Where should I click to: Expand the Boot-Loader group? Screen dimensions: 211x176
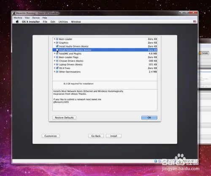54,39
